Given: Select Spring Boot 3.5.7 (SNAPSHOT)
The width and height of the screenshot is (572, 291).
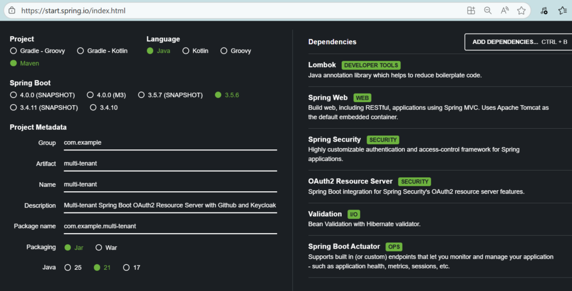Looking at the screenshot, I should tap(170, 95).
